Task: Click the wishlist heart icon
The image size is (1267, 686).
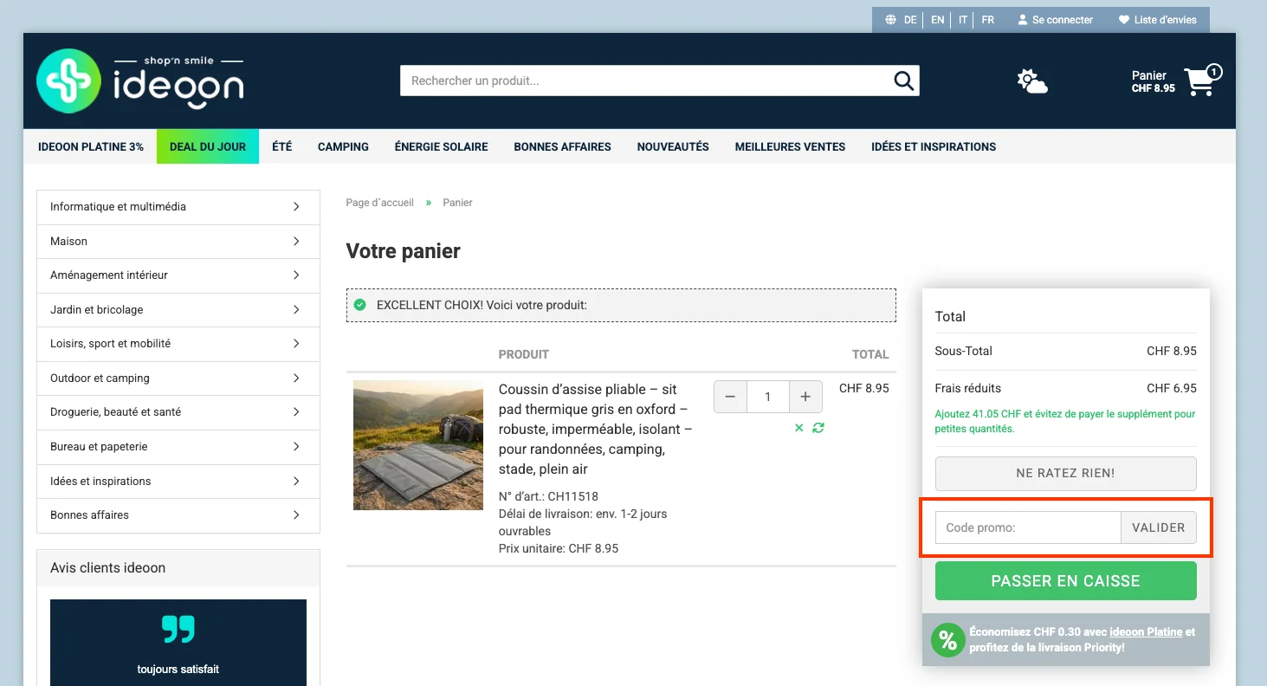Action: (1124, 20)
